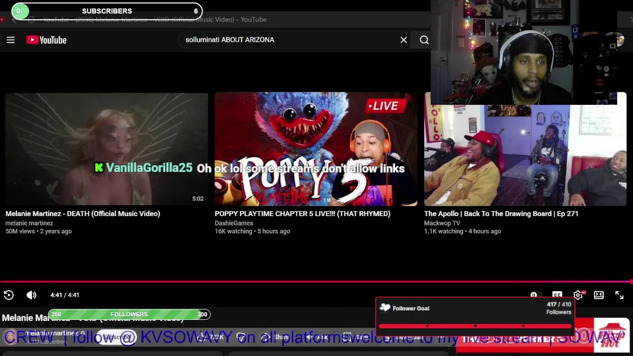The height and width of the screenshot is (356, 633).
Task: Toggle the autoplay switch
Action: [x=535, y=295]
